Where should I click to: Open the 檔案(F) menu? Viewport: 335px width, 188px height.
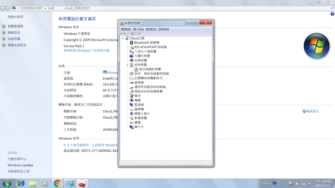126,29
